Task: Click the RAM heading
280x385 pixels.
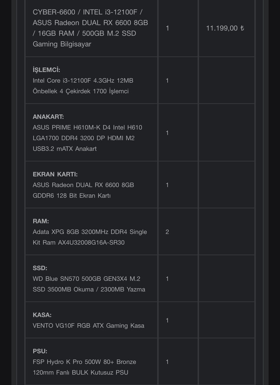Action: coord(41,221)
